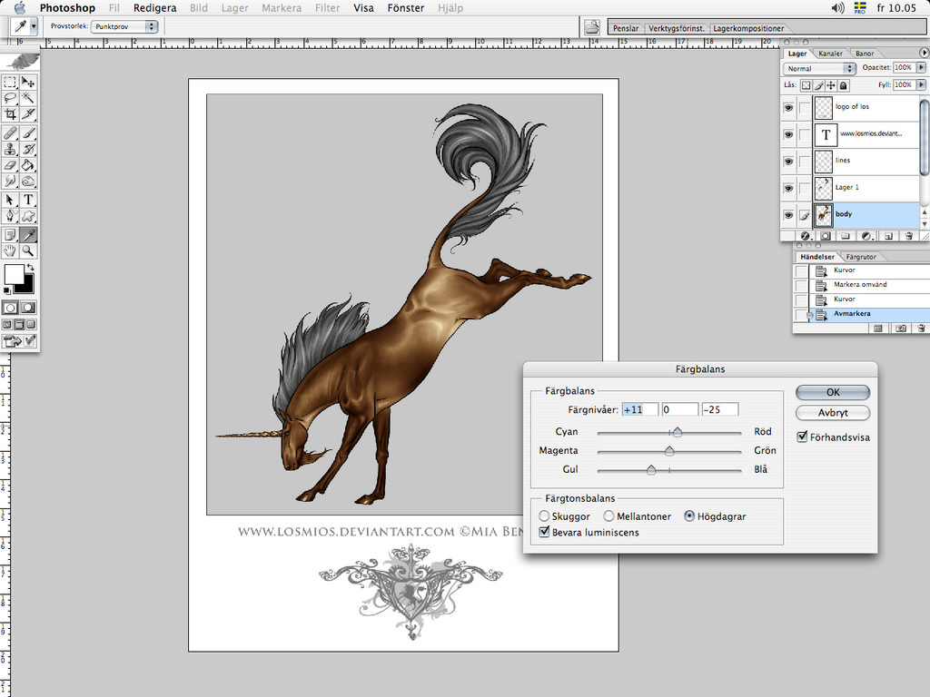Select the Hand tool
930x697 pixels.
point(10,250)
